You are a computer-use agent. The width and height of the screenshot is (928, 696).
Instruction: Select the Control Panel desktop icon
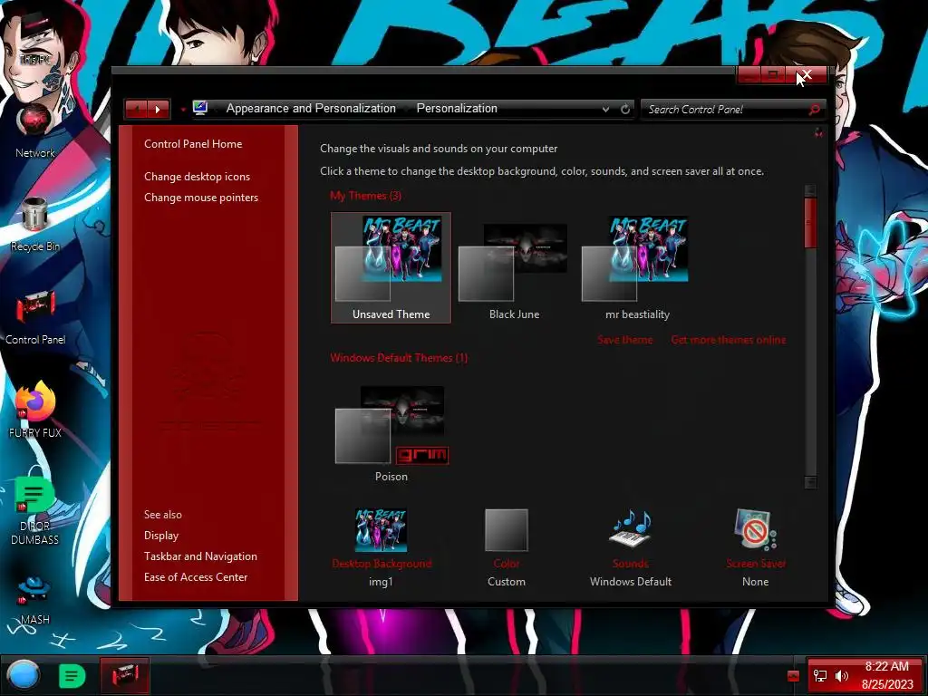[35, 318]
